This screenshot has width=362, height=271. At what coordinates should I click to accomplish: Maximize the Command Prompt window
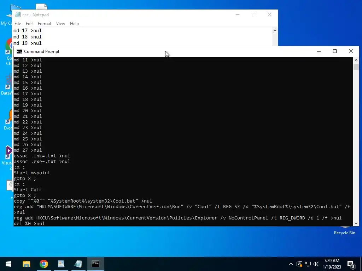[335, 51]
